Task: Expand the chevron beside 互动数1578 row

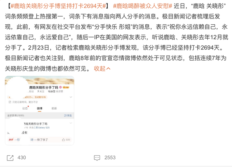Action: pos(71,97)
